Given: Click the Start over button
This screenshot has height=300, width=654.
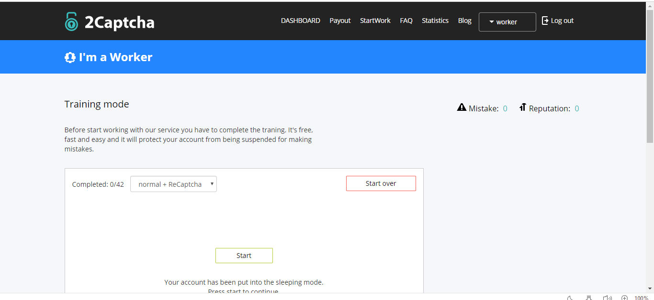Looking at the screenshot, I should click(x=381, y=183).
